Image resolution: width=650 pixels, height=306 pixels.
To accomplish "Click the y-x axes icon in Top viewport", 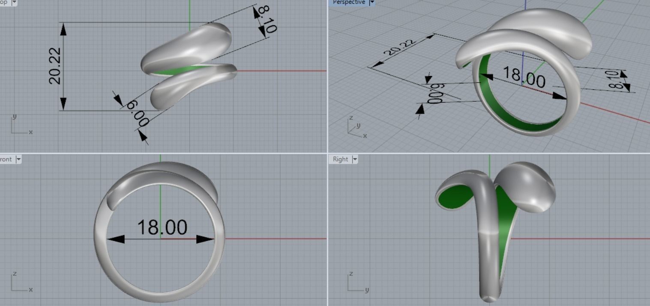I will click(21, 124).
